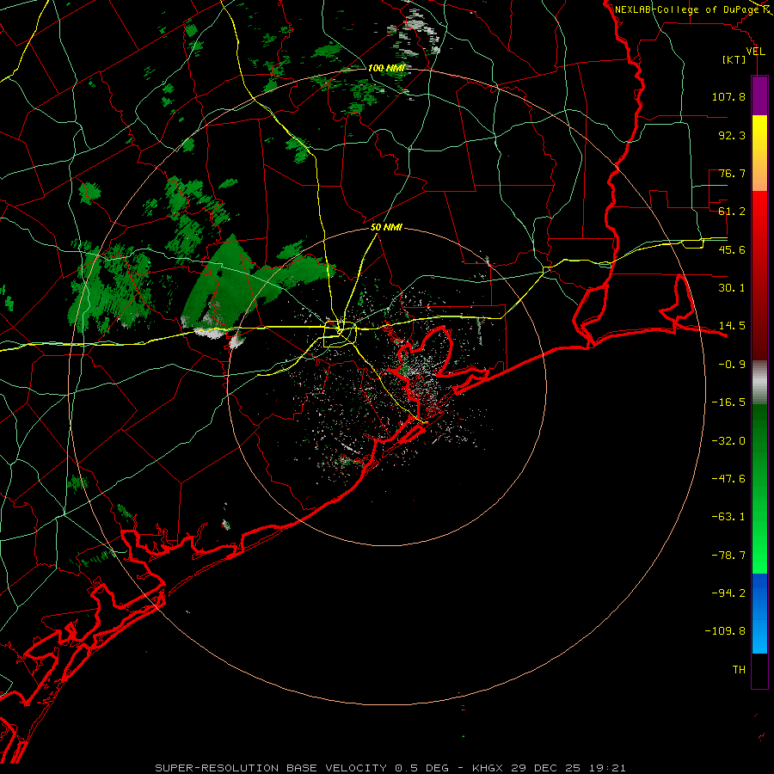The height and width of the screenshot is (774, 774).
Task: Click the "50 NMI" range ring label
Action: pos(386,228)
